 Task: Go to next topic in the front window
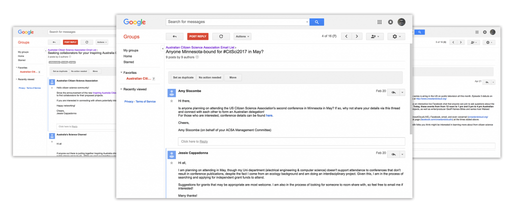click(x=357, y=36)
